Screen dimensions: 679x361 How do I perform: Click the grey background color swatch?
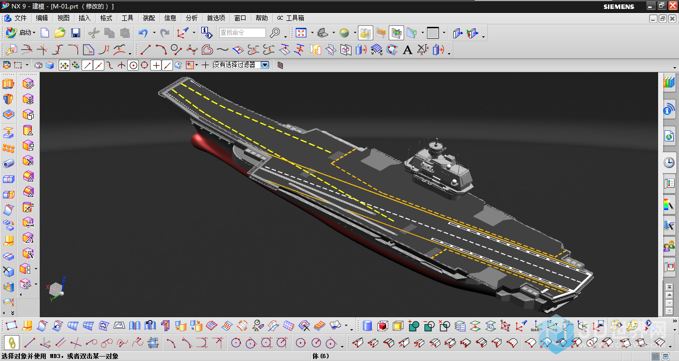click(x=433, y=33)
